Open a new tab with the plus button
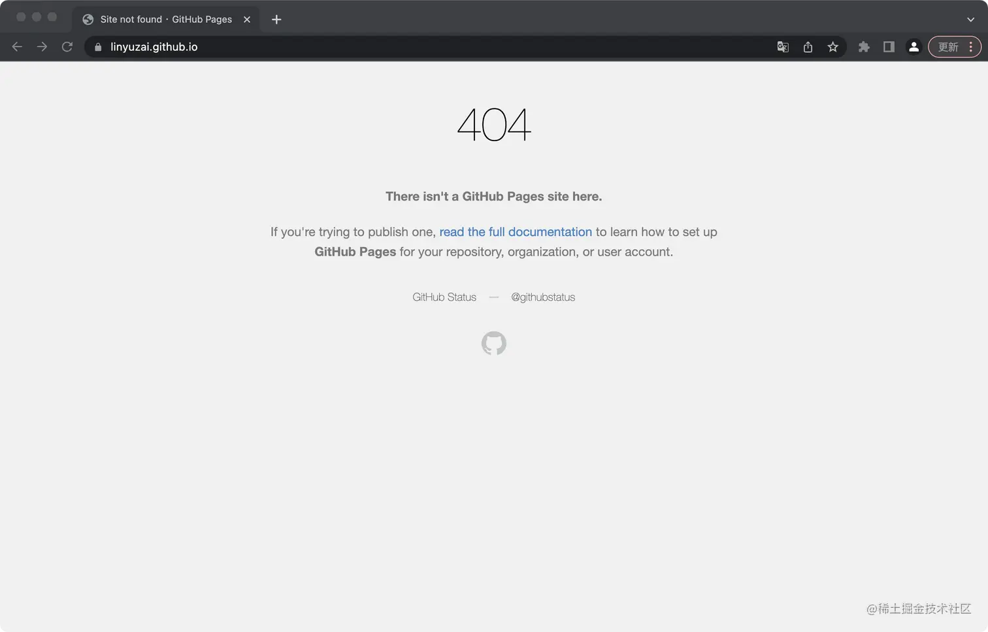Viewport: 988px width, 632px height. 276,19
